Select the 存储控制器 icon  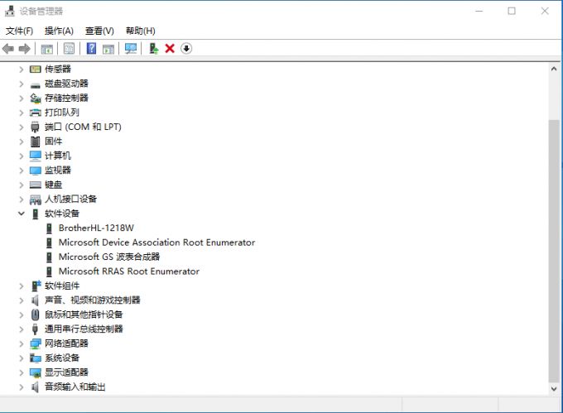(x=35, y=98)
